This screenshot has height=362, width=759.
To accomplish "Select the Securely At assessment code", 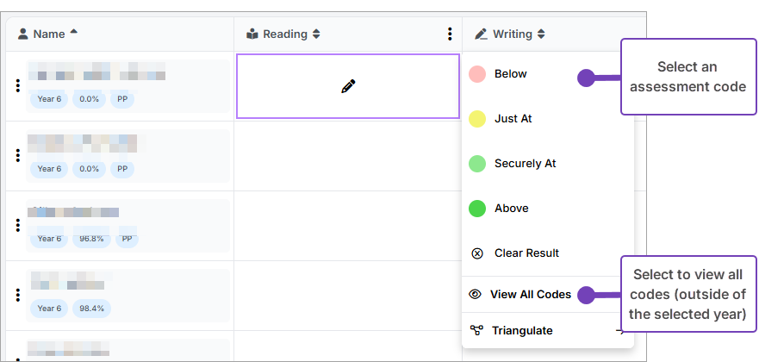I will click(525, 164).
